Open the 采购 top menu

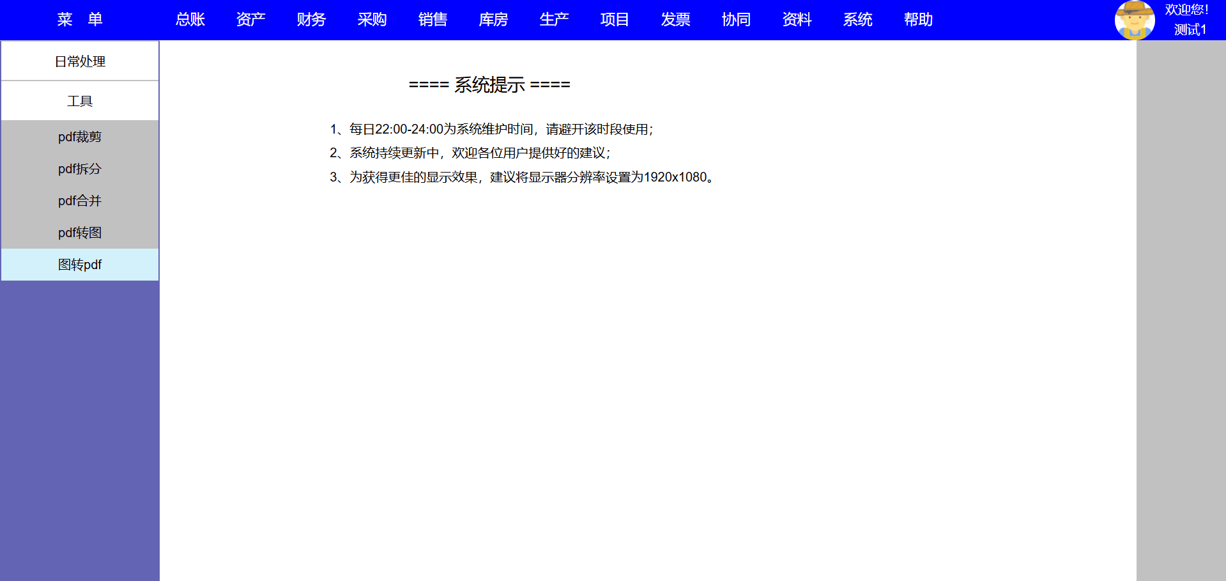372,20
